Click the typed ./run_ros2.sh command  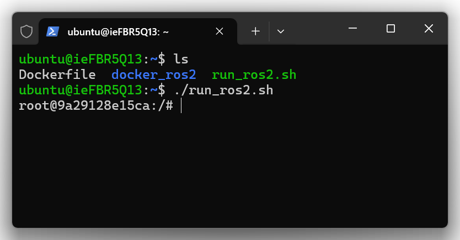click(223, 90)
